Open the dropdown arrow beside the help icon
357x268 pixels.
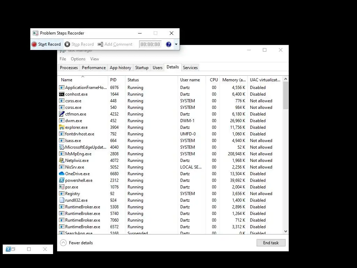pos(176,44)
